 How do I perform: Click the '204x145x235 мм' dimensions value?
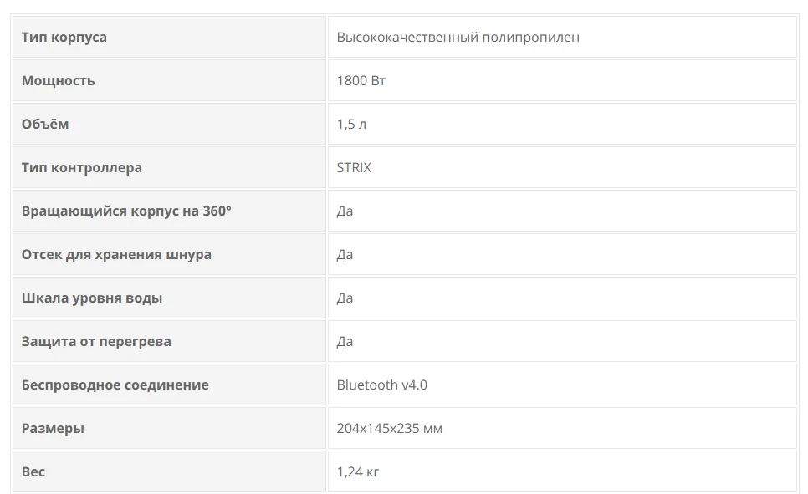point(389,428)
